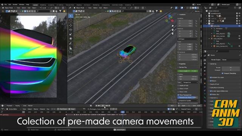This screenshot has width=242, height=136.
Task: Jump to timeline end frame
Action: [x=109, y=106]
